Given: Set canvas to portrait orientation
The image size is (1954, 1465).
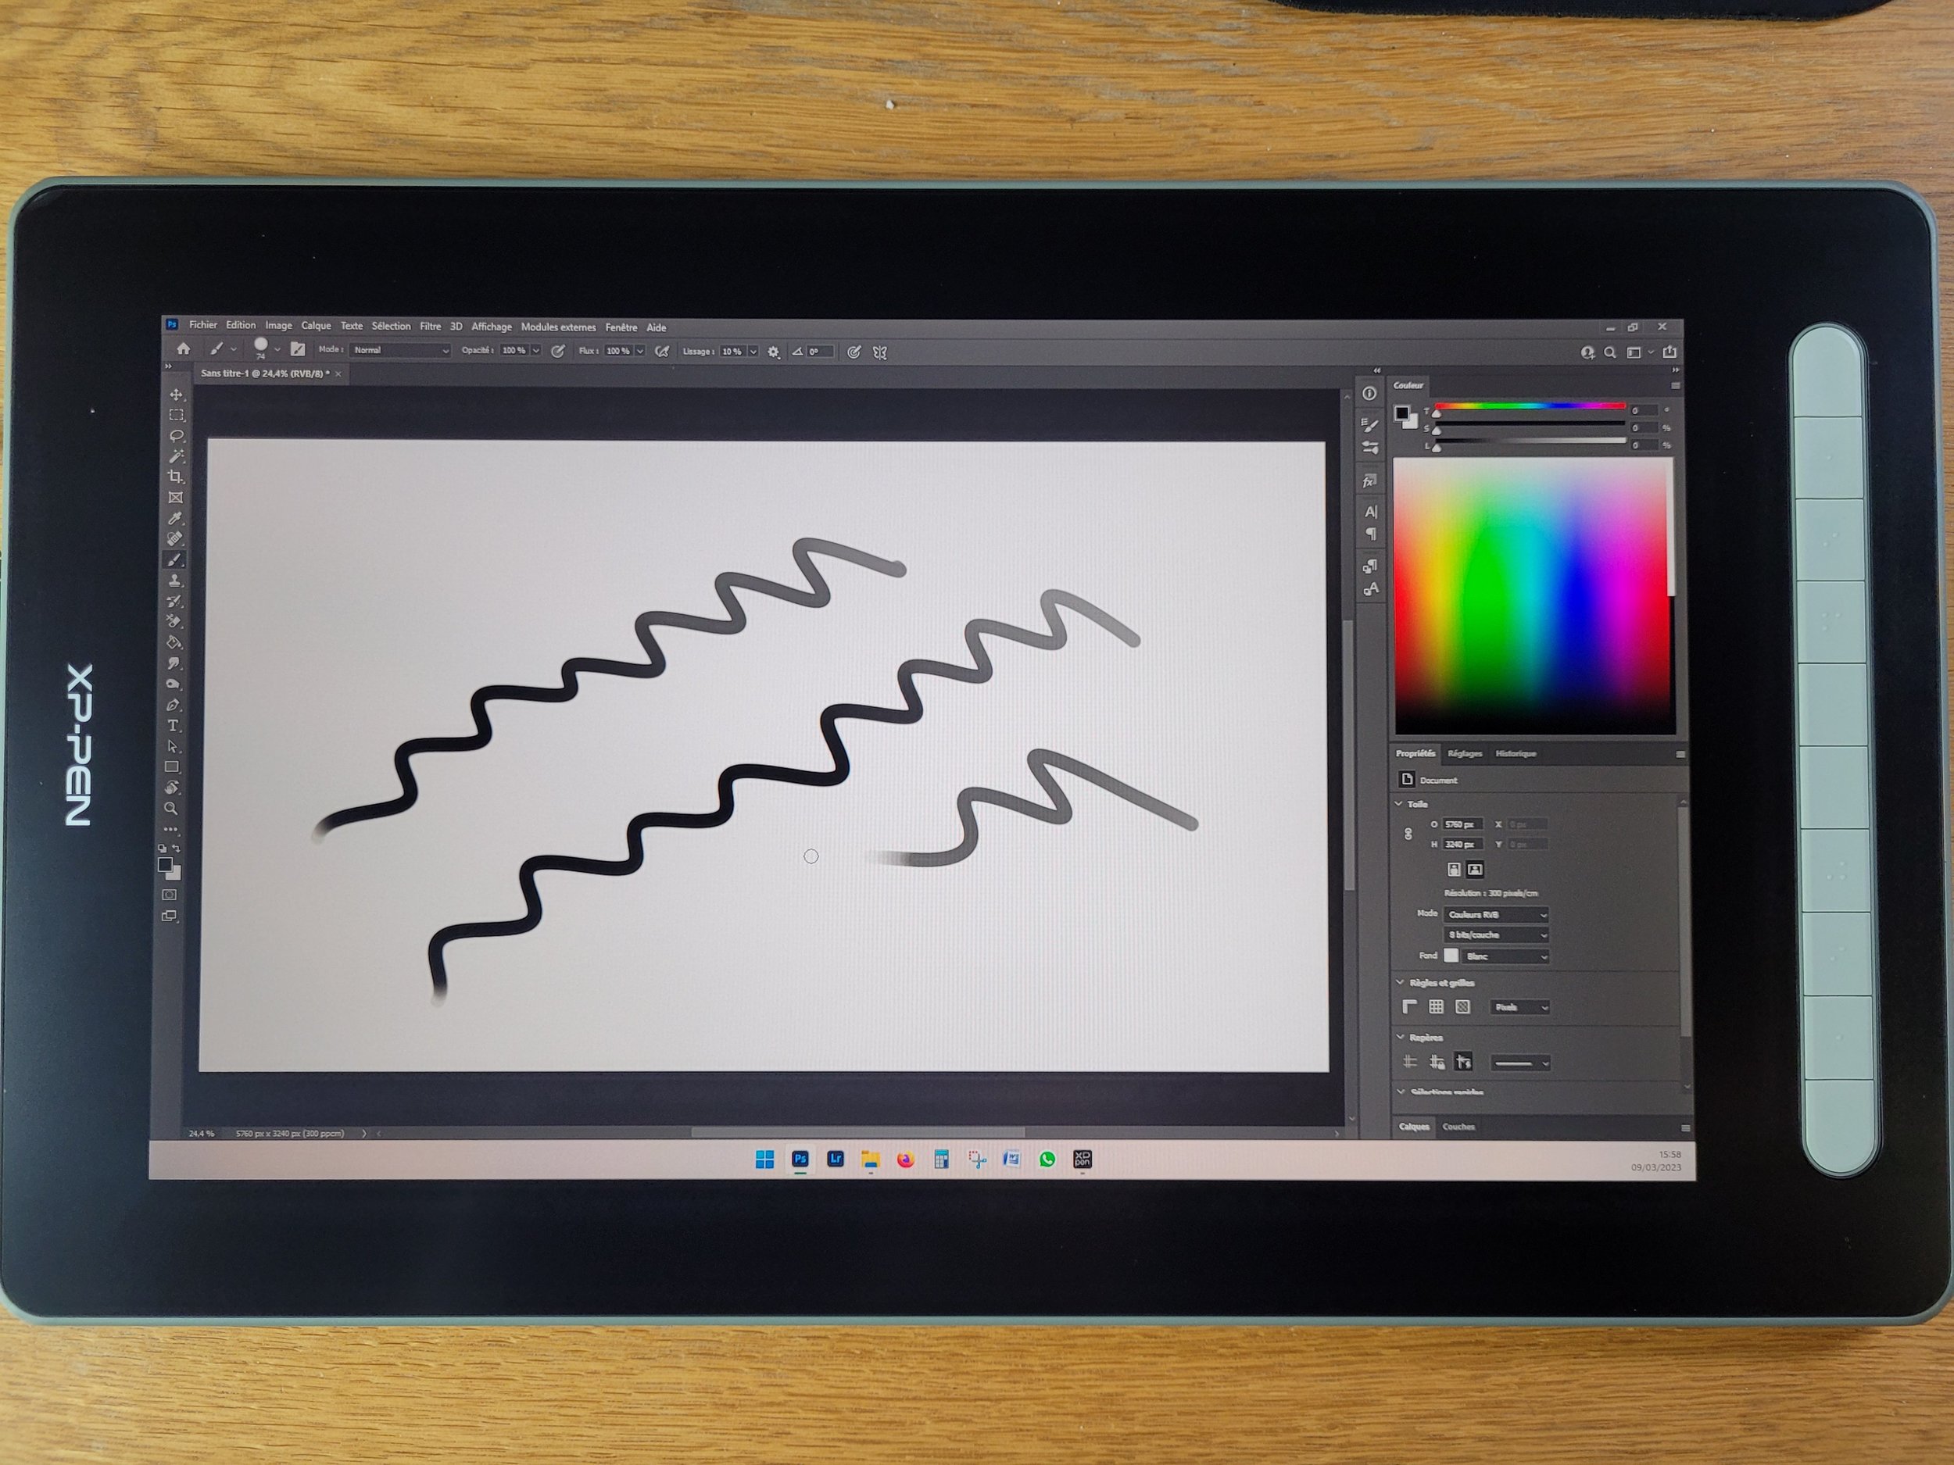Looking at the screenshot, I should [1454, 870].
